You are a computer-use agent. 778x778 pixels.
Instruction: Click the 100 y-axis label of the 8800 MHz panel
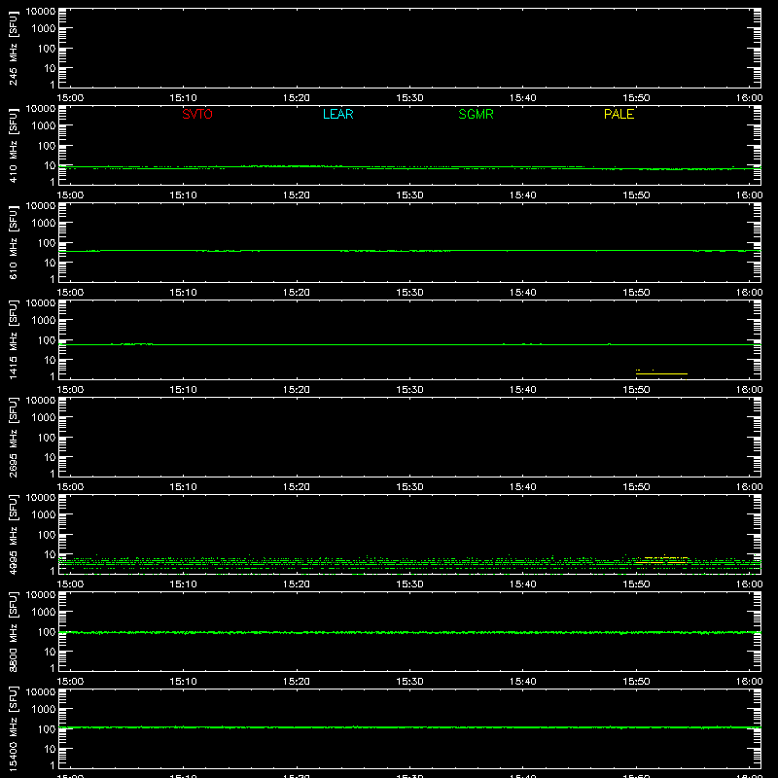pos(47,632)
